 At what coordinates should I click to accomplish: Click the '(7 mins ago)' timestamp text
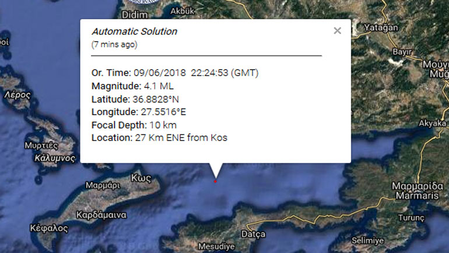tap(114, 44)
